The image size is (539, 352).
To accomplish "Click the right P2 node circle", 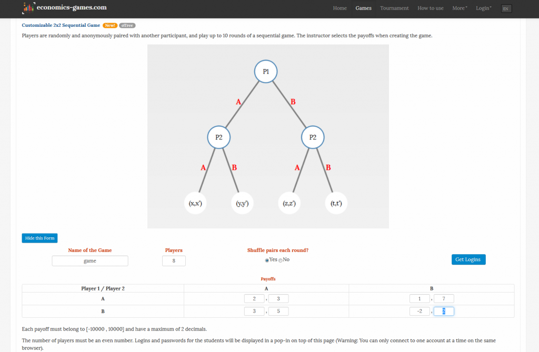I will point(313,137).
